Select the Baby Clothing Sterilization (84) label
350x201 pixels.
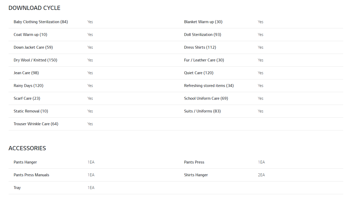[x=41, y=22]
